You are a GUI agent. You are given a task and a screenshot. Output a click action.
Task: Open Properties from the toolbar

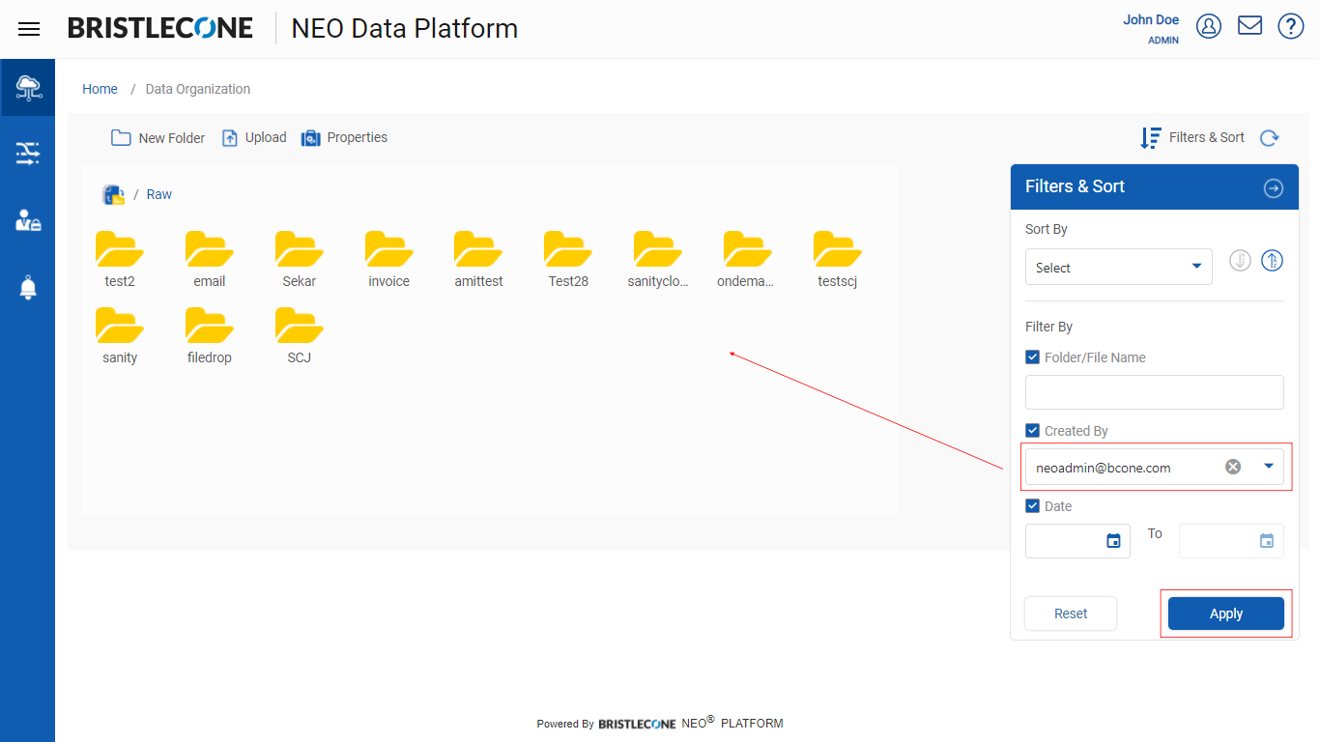click(x=344, y=138)
